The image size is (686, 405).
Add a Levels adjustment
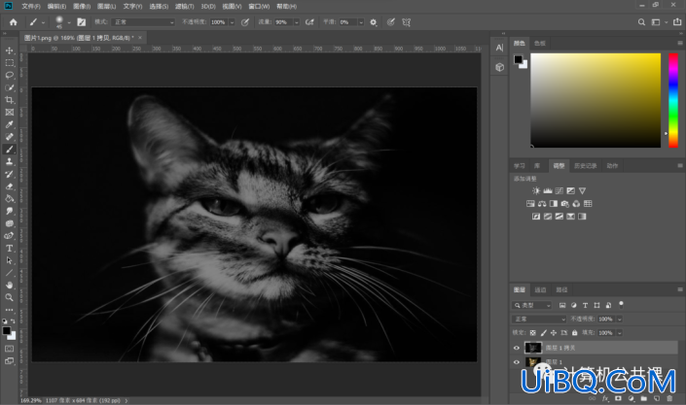[548, 191]
